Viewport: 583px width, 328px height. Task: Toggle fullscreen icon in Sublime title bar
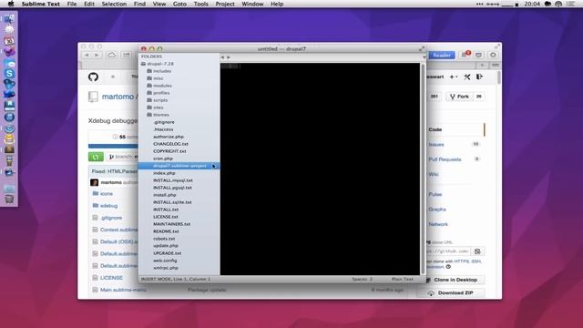(422, 48)
